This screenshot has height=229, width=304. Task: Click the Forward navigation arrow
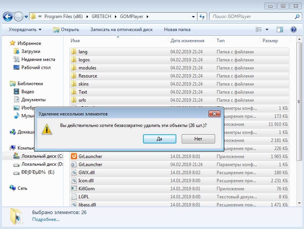[x=18, y=17]
